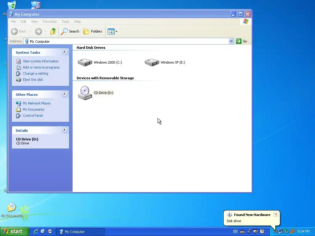This screenshot has height=236, width=315.
Task: Expand the Address bar dropdown
Action: click(x=231, y=41)
